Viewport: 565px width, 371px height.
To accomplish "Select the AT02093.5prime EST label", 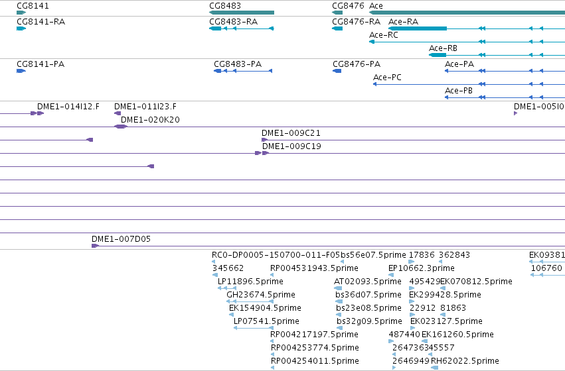I will coord(368,282).
